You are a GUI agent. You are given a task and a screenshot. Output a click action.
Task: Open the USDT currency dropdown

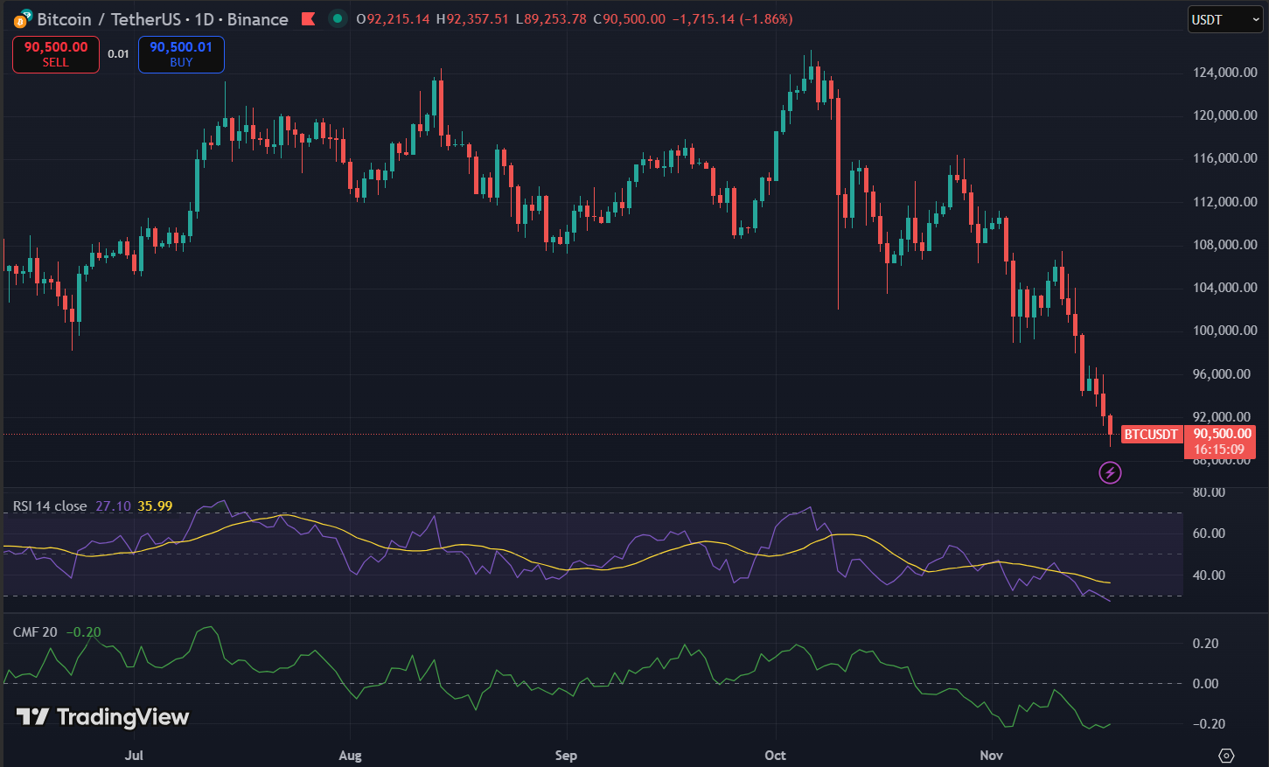pyautogui.click(x=1224, y=18)
